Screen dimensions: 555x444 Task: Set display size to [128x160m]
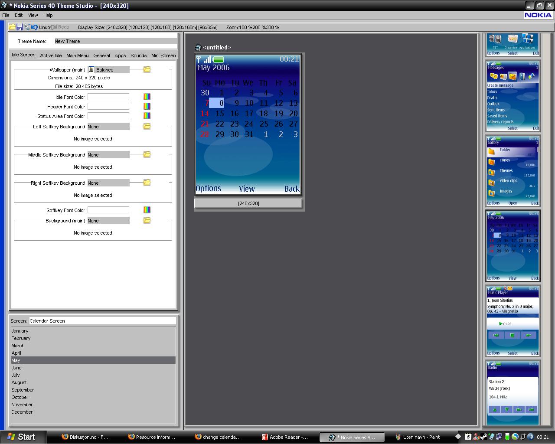[x=185, y=27]
